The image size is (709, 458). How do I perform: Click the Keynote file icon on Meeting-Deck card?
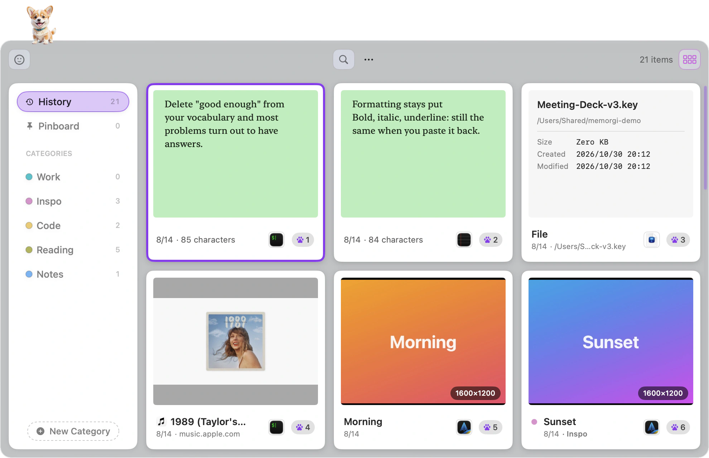click(x=651, y=240)
